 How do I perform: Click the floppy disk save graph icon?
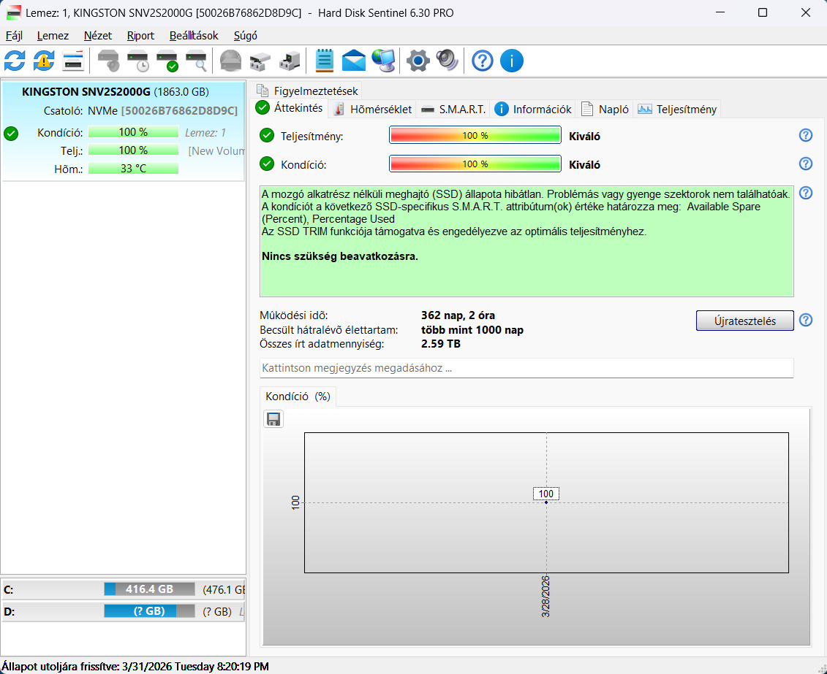pyautogui.click(x=273, y=419)
